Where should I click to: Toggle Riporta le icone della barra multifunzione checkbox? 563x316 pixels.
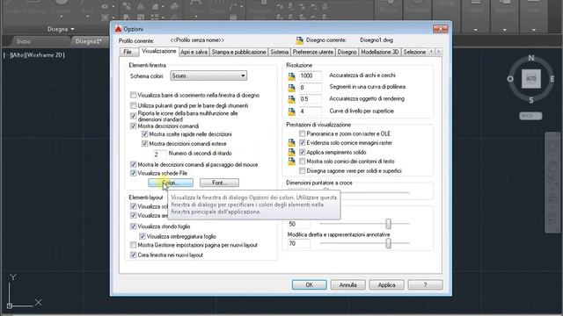tap(133, 116)
